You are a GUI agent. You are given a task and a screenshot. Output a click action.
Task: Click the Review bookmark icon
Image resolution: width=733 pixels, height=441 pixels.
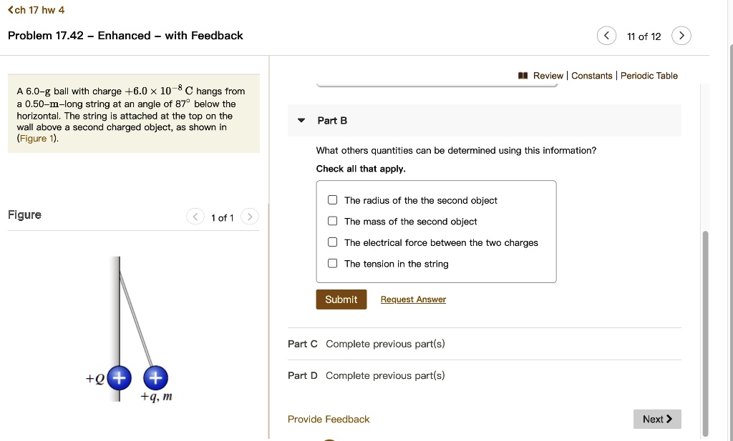click(523, 75)
